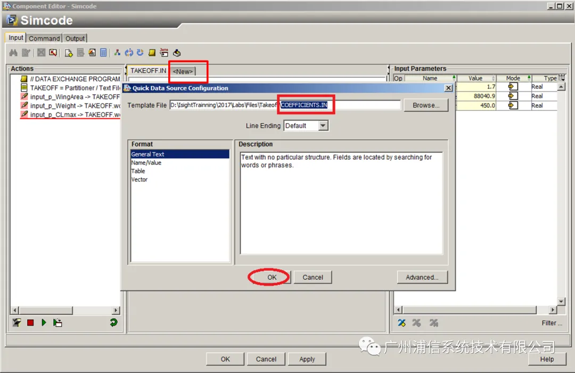
Task: Click the red stop square under Actions
Action: (x=30, y=322)
